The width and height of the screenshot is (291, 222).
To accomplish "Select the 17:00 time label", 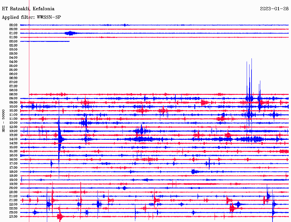I will (13, 164).
